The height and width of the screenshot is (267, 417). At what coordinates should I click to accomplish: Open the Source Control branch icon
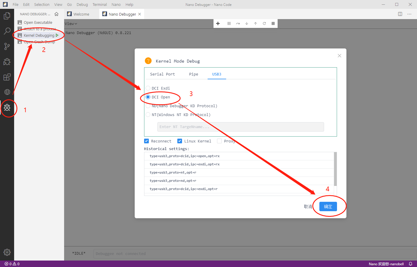tap(7, 46)
